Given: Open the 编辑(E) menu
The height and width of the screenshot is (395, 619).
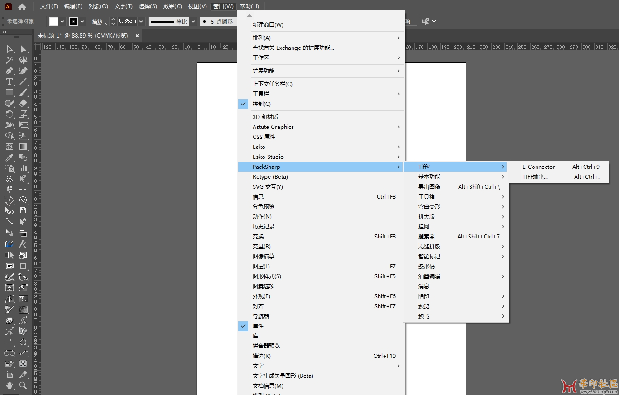Looking at the screenshot, I should click(x=73, y=6).
